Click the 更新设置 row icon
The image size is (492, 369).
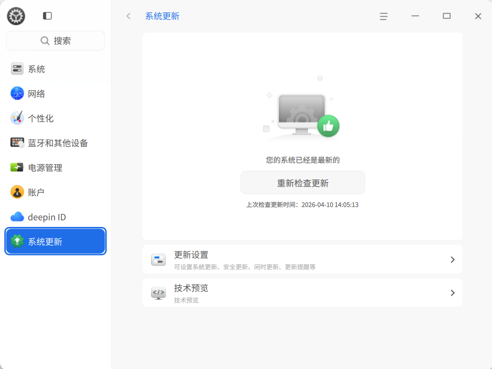pos(158,259)
